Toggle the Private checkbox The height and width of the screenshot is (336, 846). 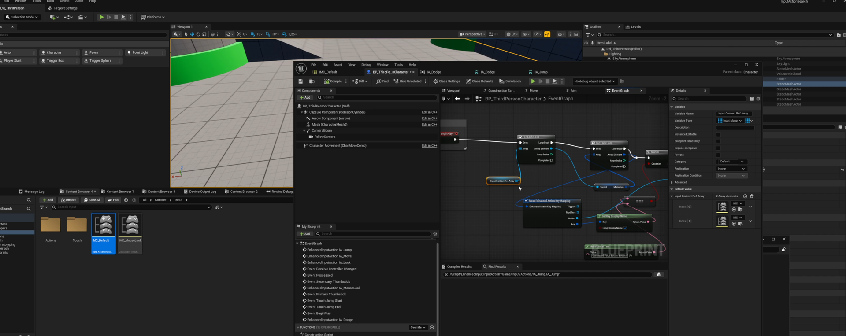coord(718,155)
